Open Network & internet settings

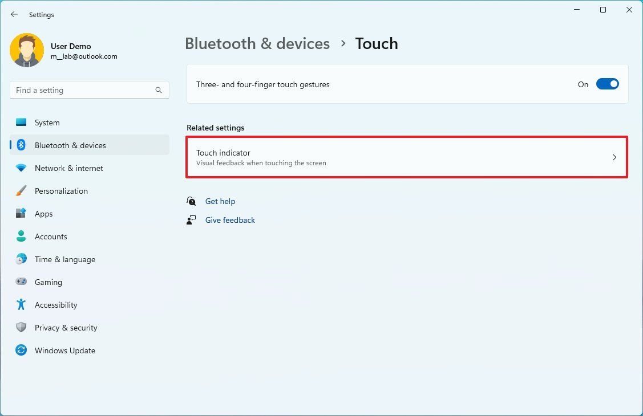21,168
